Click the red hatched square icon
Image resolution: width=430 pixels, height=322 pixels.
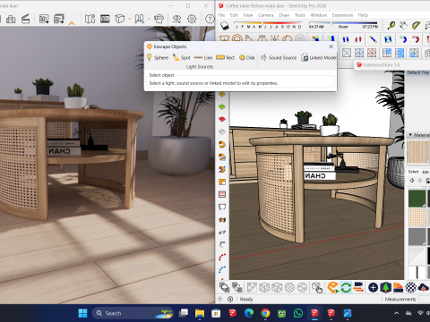(372, 53)
